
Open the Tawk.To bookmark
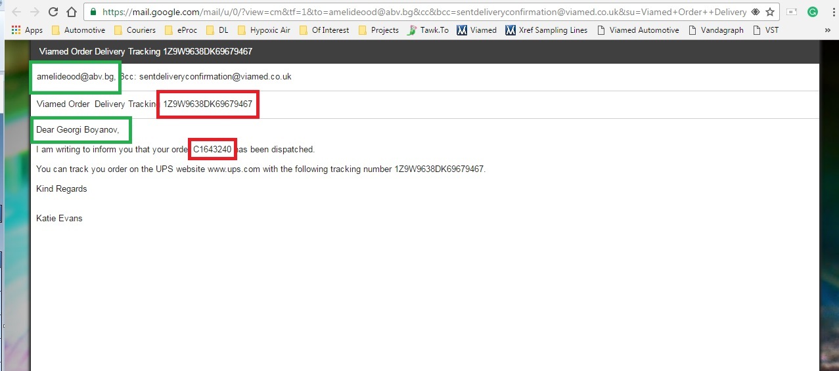tap(428, 30)
